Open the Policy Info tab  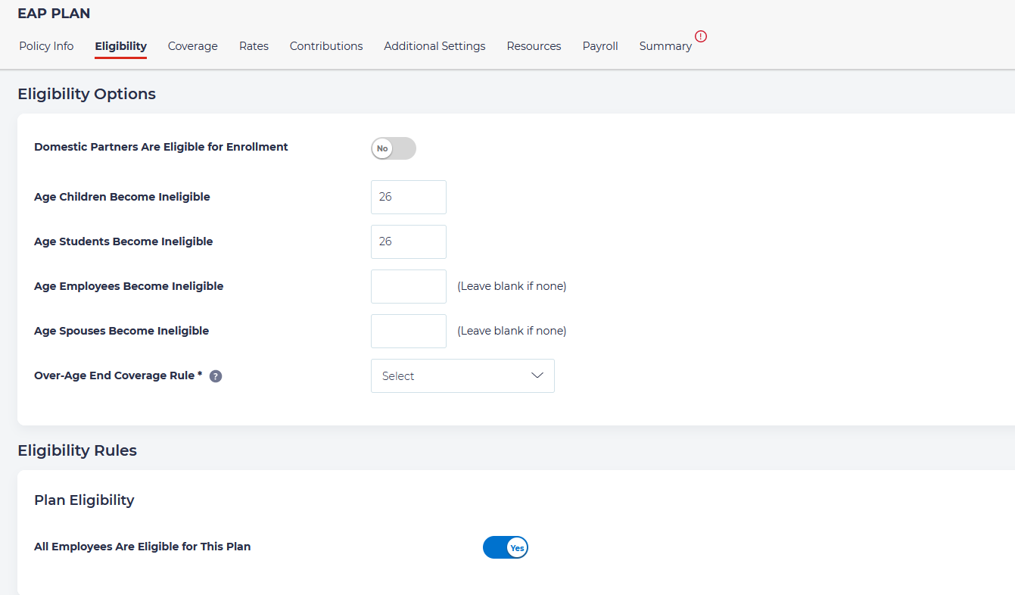(46, 46)
